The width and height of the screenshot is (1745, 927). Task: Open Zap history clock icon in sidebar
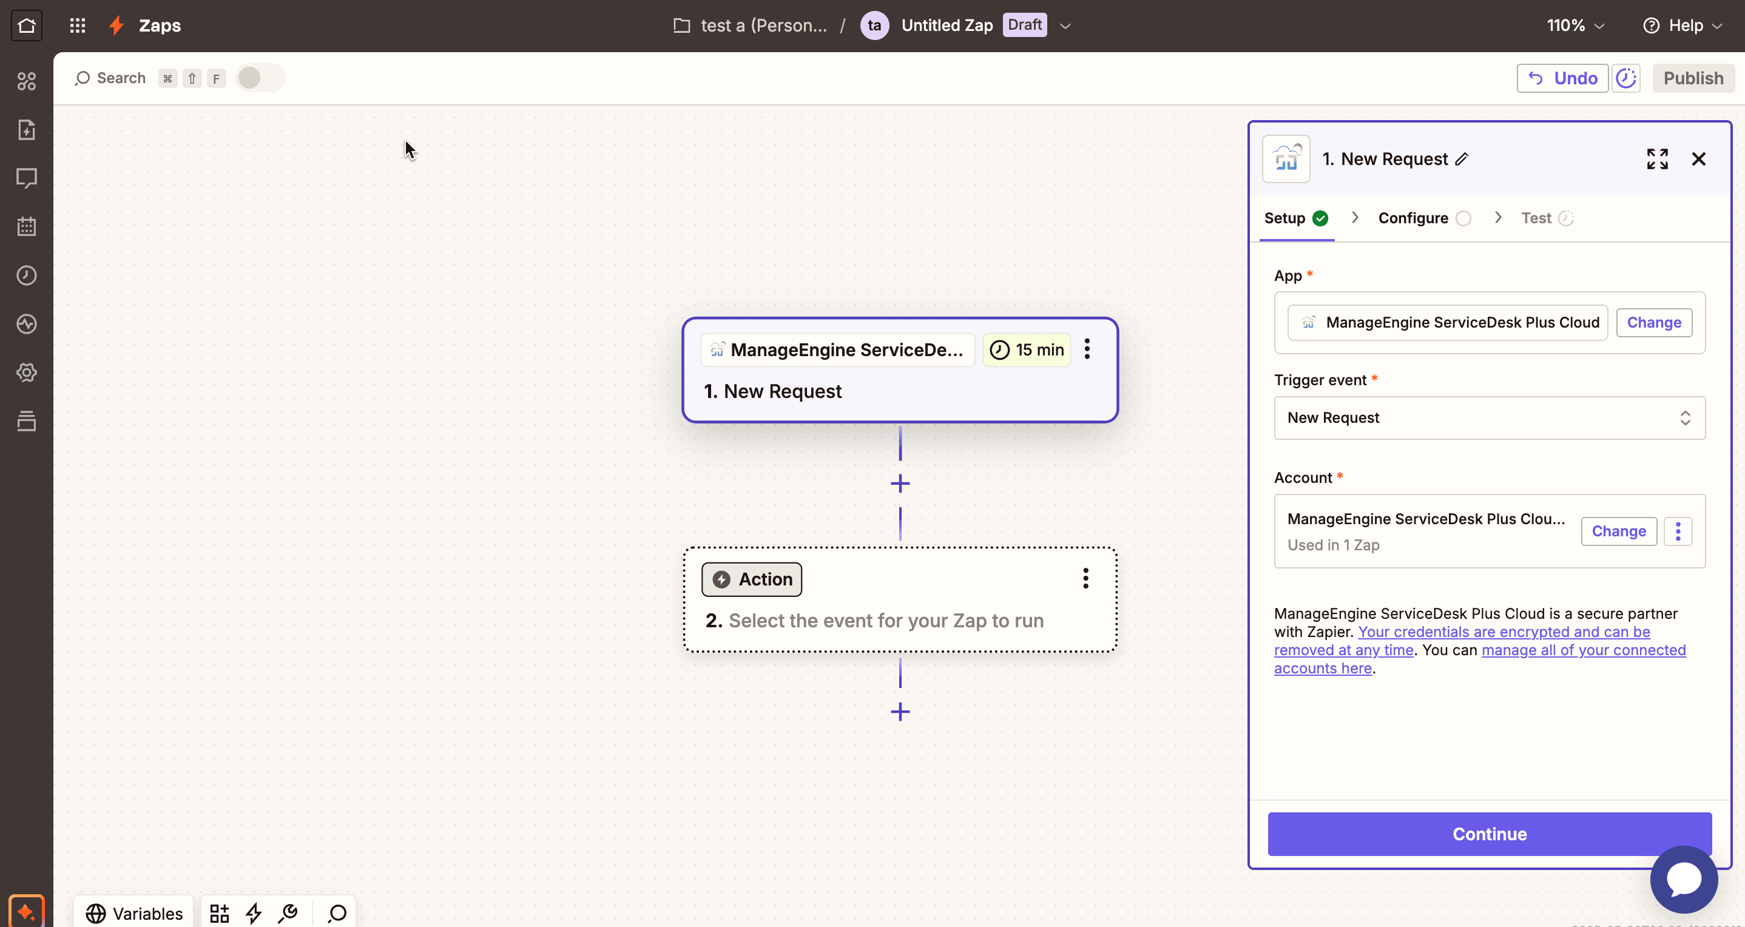27,275
